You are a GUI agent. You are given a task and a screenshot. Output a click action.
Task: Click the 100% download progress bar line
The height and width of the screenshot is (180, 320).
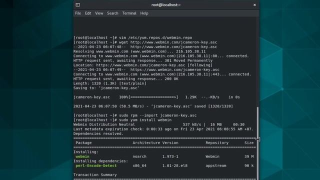[156, 97]
